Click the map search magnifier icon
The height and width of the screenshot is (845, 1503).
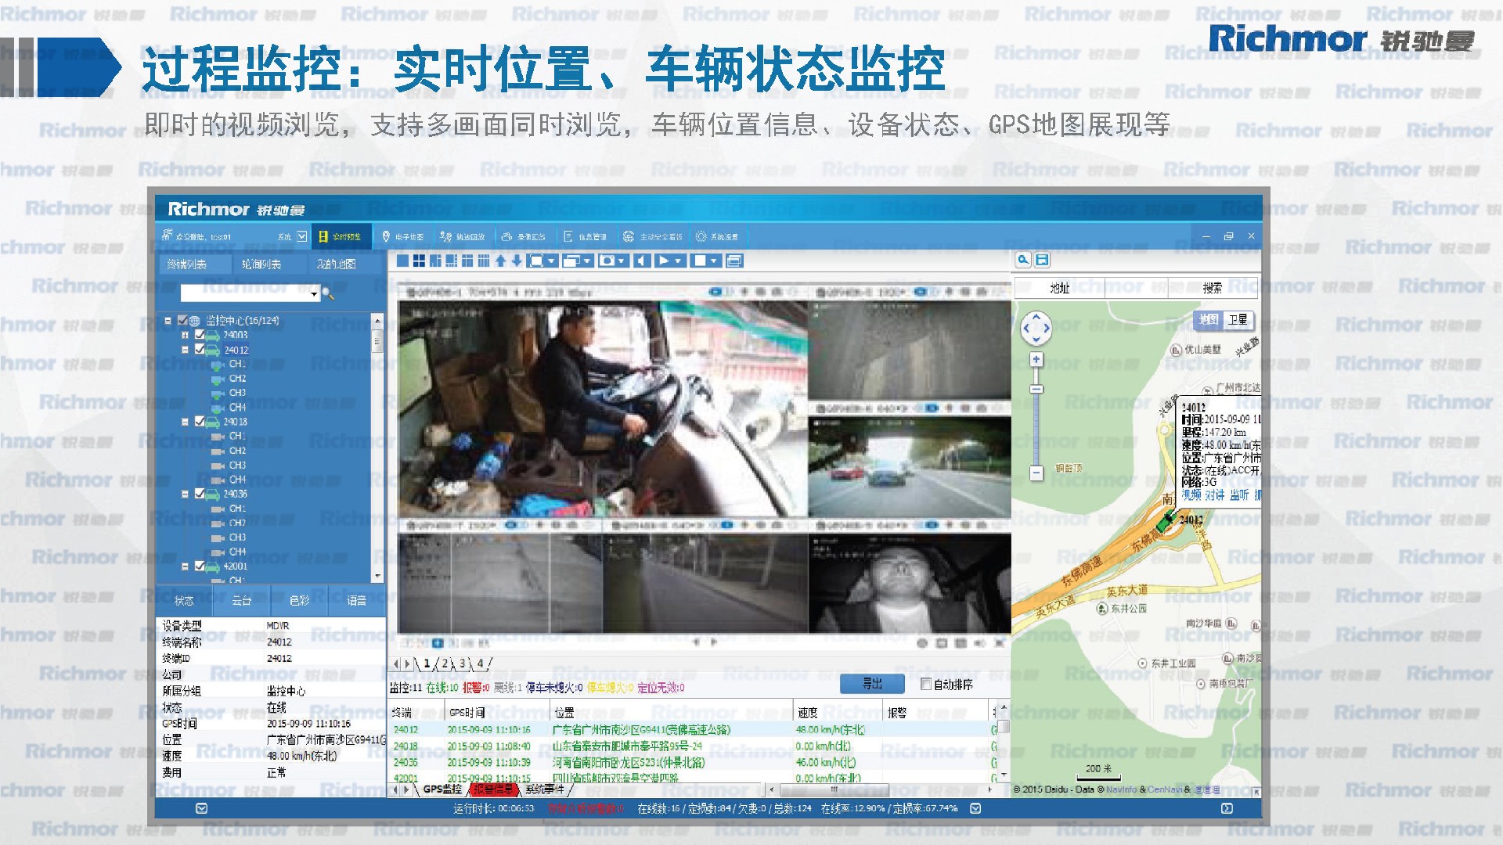[x=1023, y=260]
